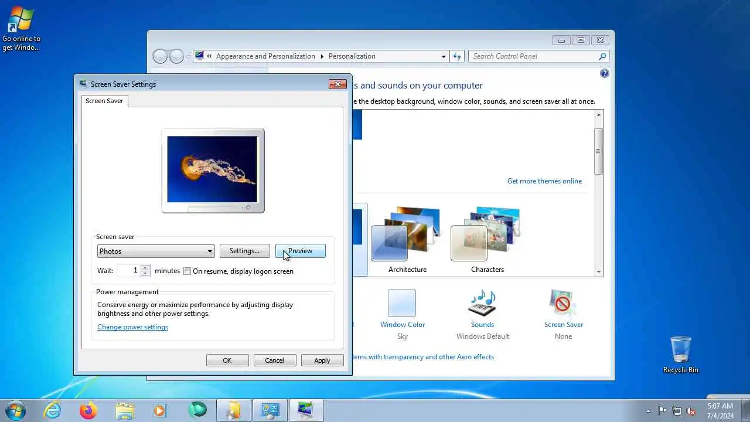This screenshot has height=422, width=750.
Task: Go back in Control Panel navigation
Action: pos(160,56)
